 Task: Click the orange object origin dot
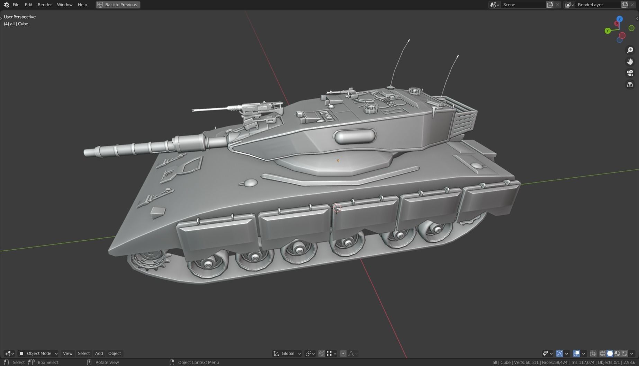pyautogui.click(x=338, y=160)
